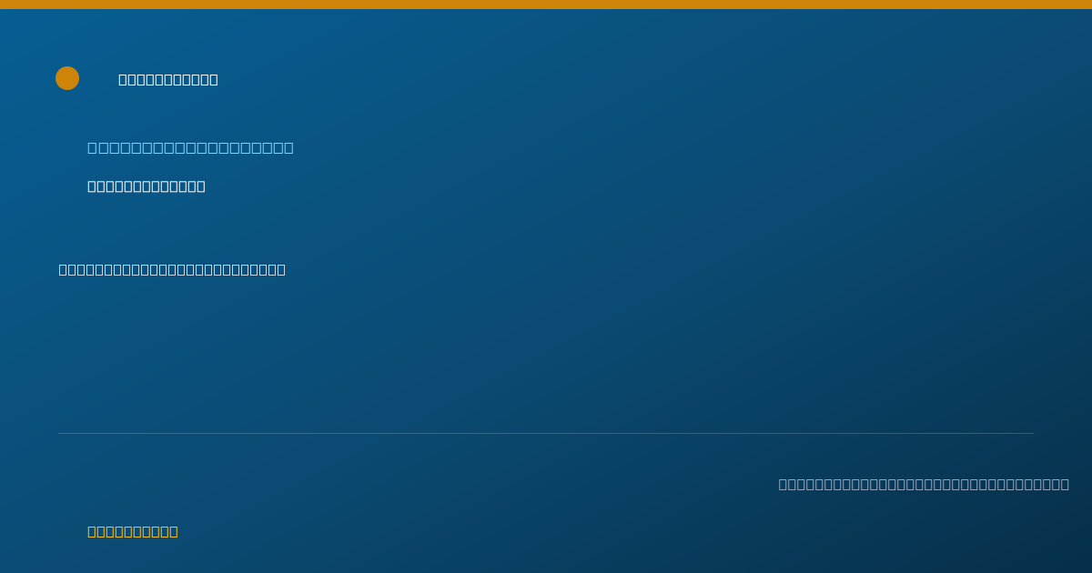Select the long white body text line

click(x=172, y=270)
